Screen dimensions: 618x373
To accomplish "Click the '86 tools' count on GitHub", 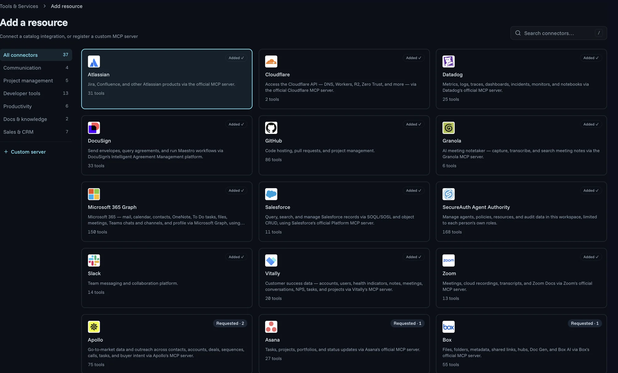I will point(273,160).
